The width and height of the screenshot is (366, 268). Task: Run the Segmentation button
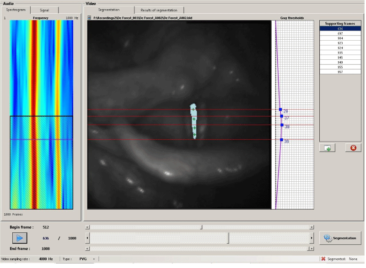pos(340,238)
